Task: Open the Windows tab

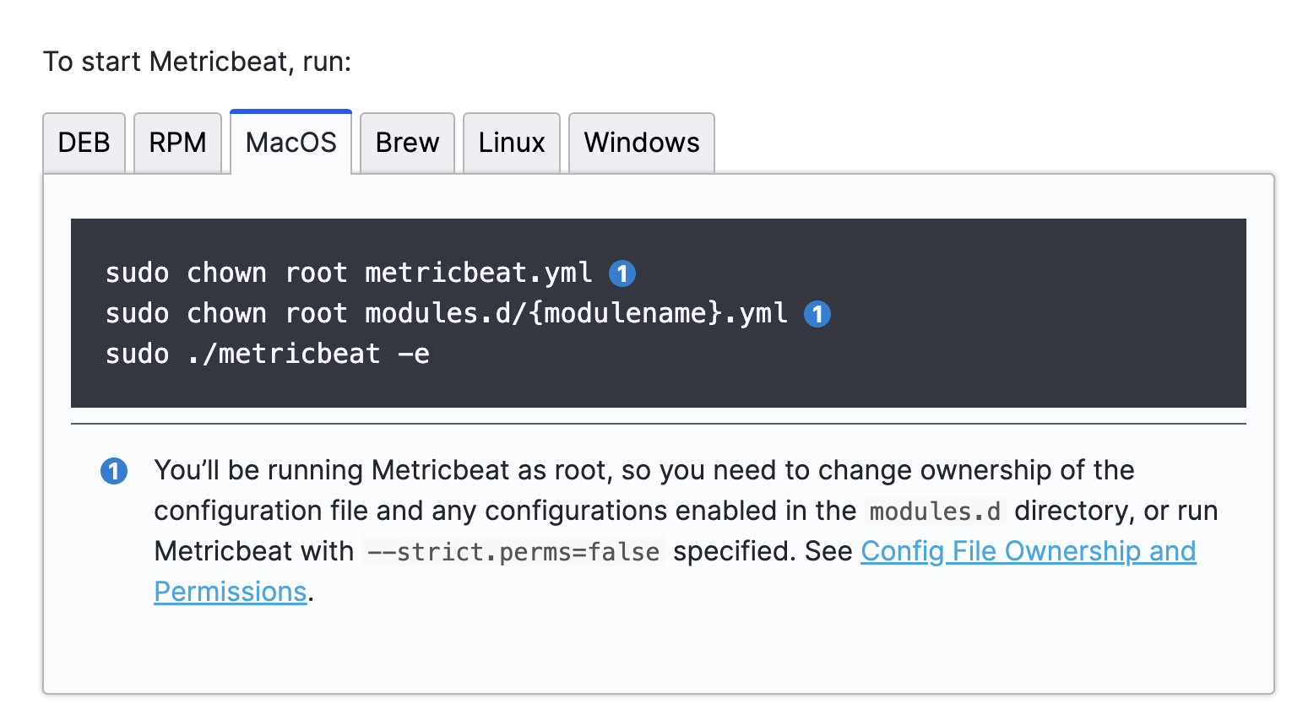Action: pyautogui.click(x=641, y=143)
